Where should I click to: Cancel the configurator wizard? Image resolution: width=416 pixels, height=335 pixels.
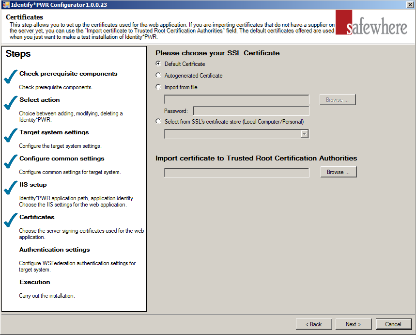(393, 324)
